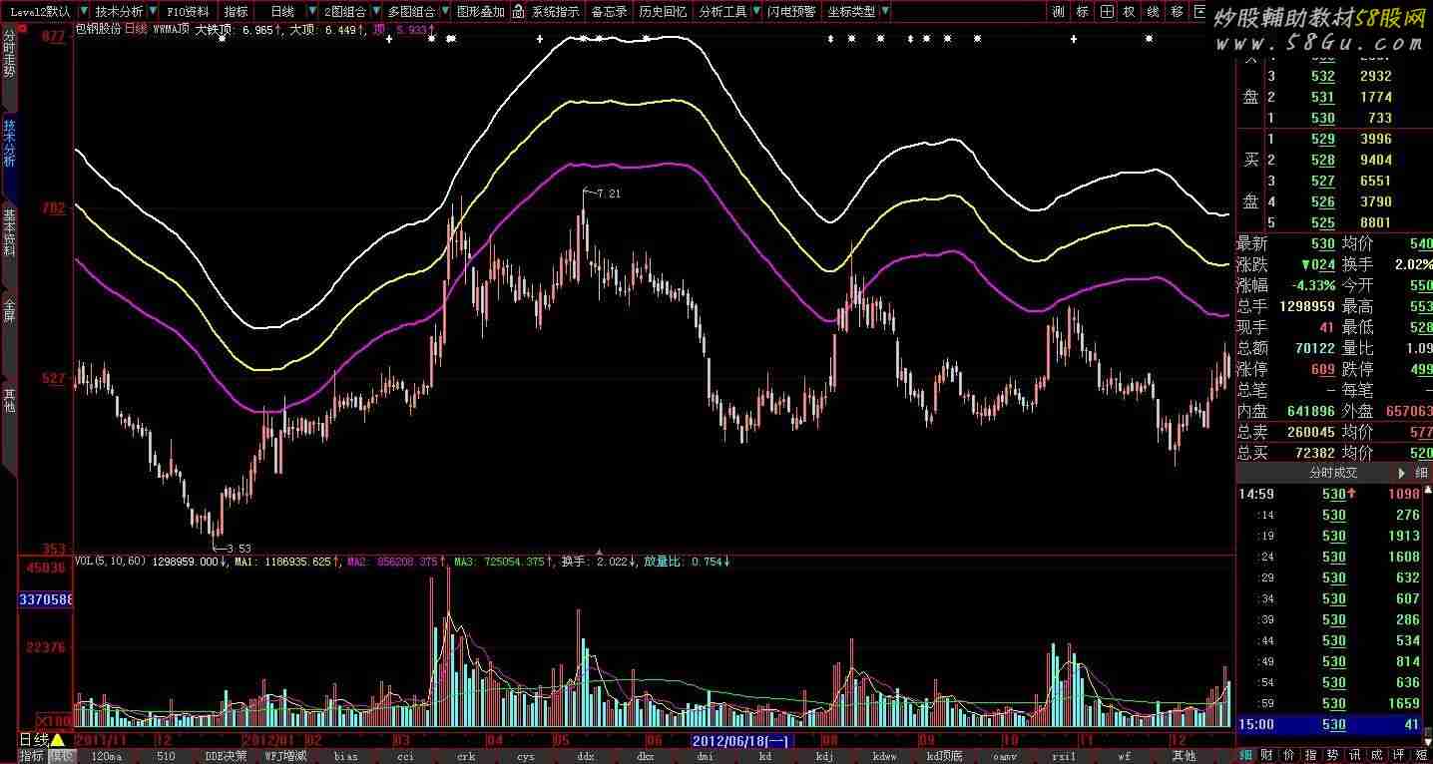Select the 势 trend tab icon
1433x764 pixels.
[x=1333, y=755]
